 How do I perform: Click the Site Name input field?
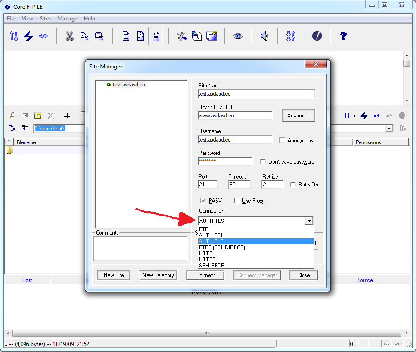[x=256, y=94]
